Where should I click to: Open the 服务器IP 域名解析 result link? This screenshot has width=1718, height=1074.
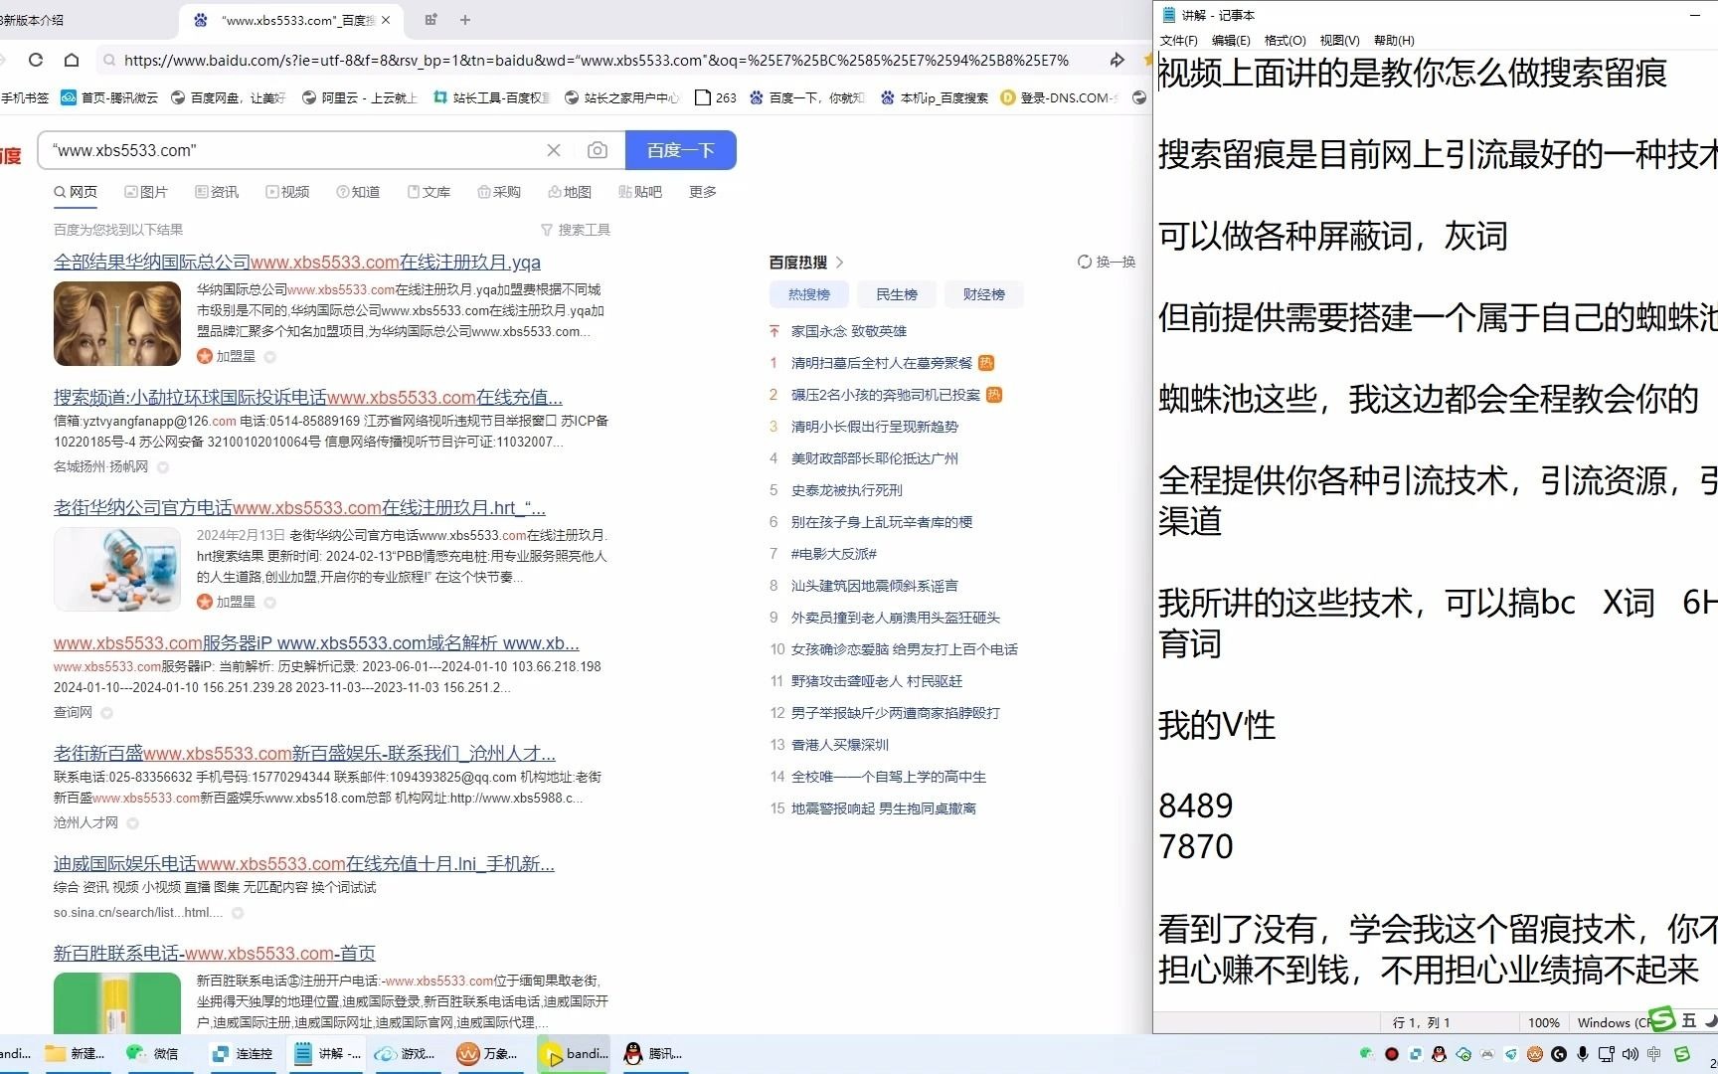tap(316, 643)
